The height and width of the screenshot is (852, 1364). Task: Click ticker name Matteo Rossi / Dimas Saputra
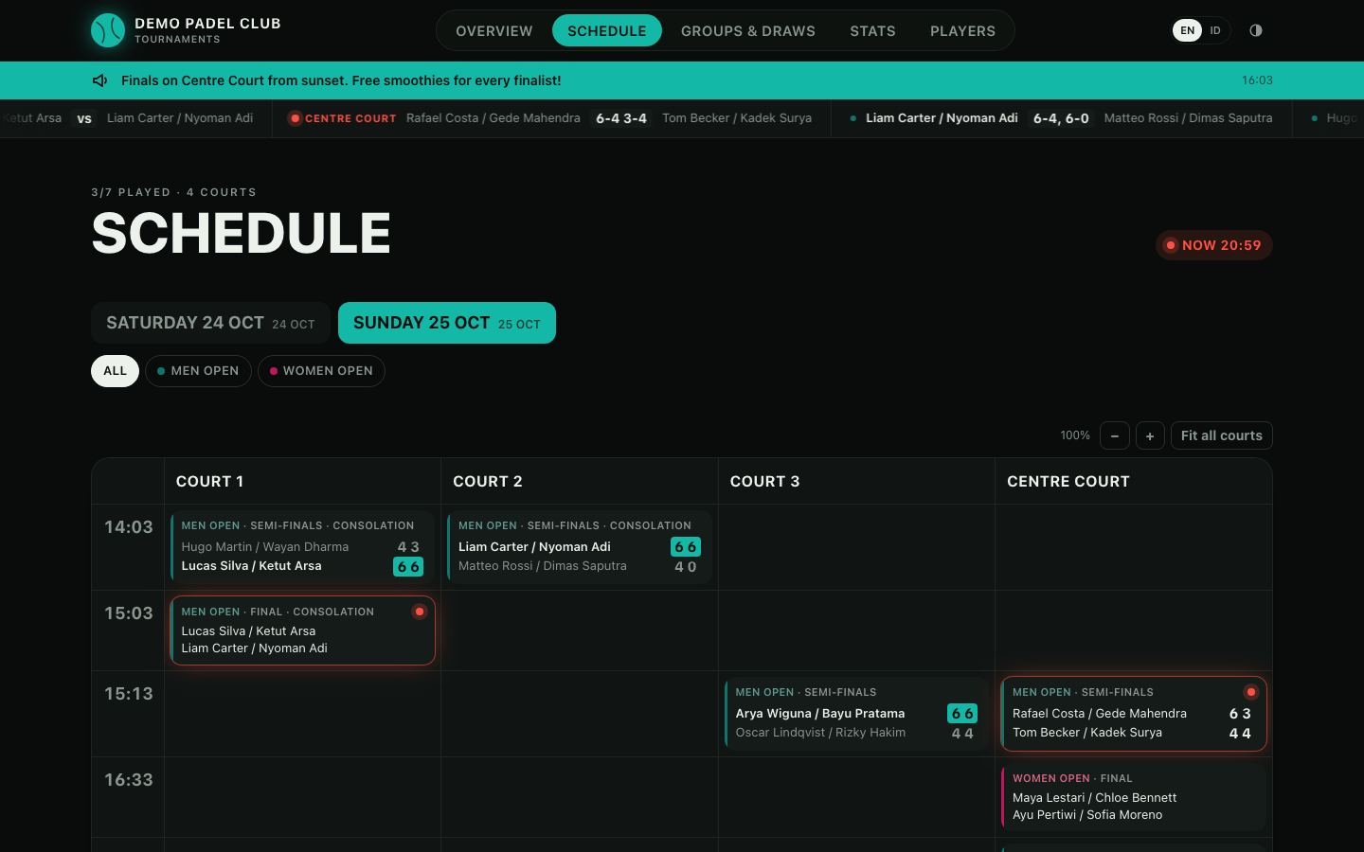[1188, 118]
